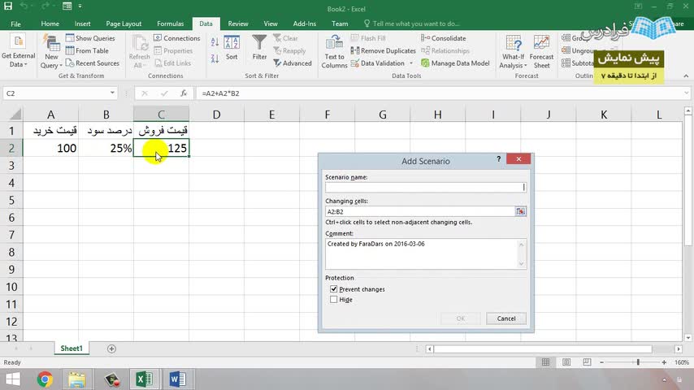Create a Forecast Sheet
Image resolution: width=694 pixels, height=390 pixels.
point(541,52)
